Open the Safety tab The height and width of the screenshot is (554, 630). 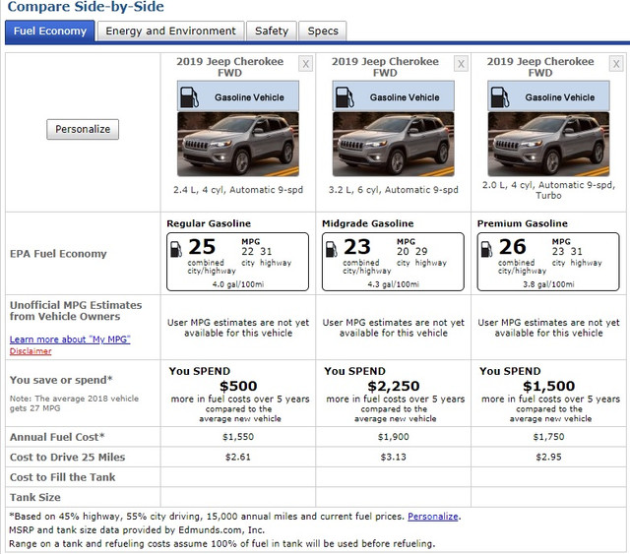(272, 31)
